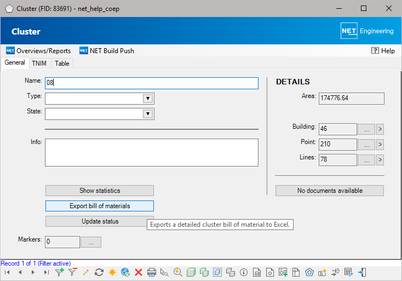Click the globe with green refresh arrows
The height and width of the screenshot is (281, 402).
pyautogui.click(x=125, y=272)
